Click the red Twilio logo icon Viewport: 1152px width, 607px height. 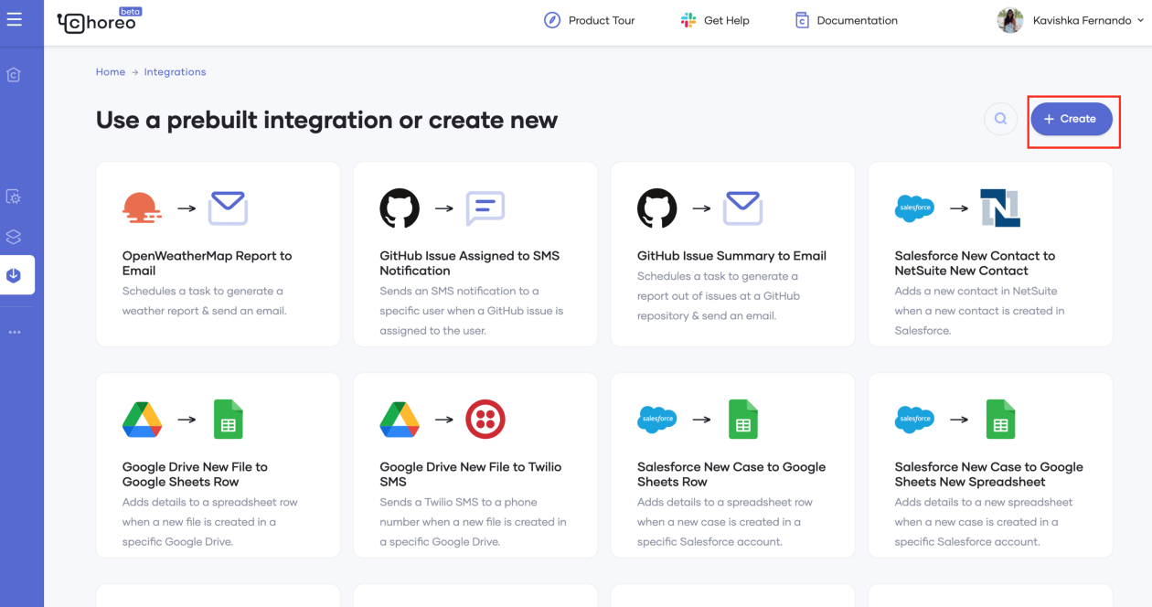(x=485, y=420)
